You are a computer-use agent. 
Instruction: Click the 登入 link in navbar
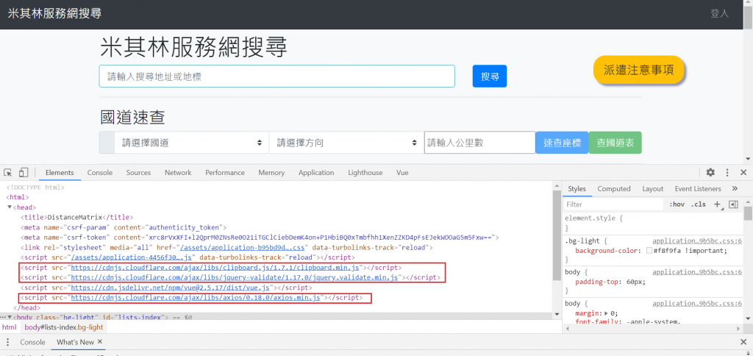click(x=719, y=13)
